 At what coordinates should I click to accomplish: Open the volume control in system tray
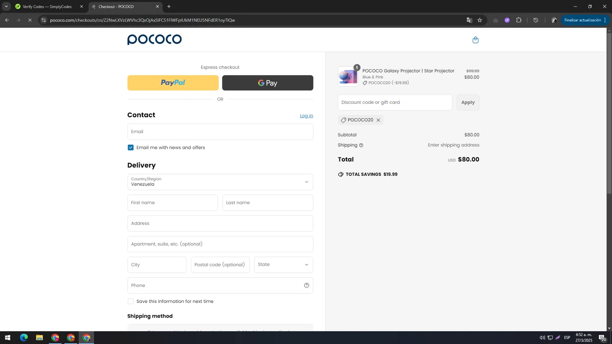[542, 337]
